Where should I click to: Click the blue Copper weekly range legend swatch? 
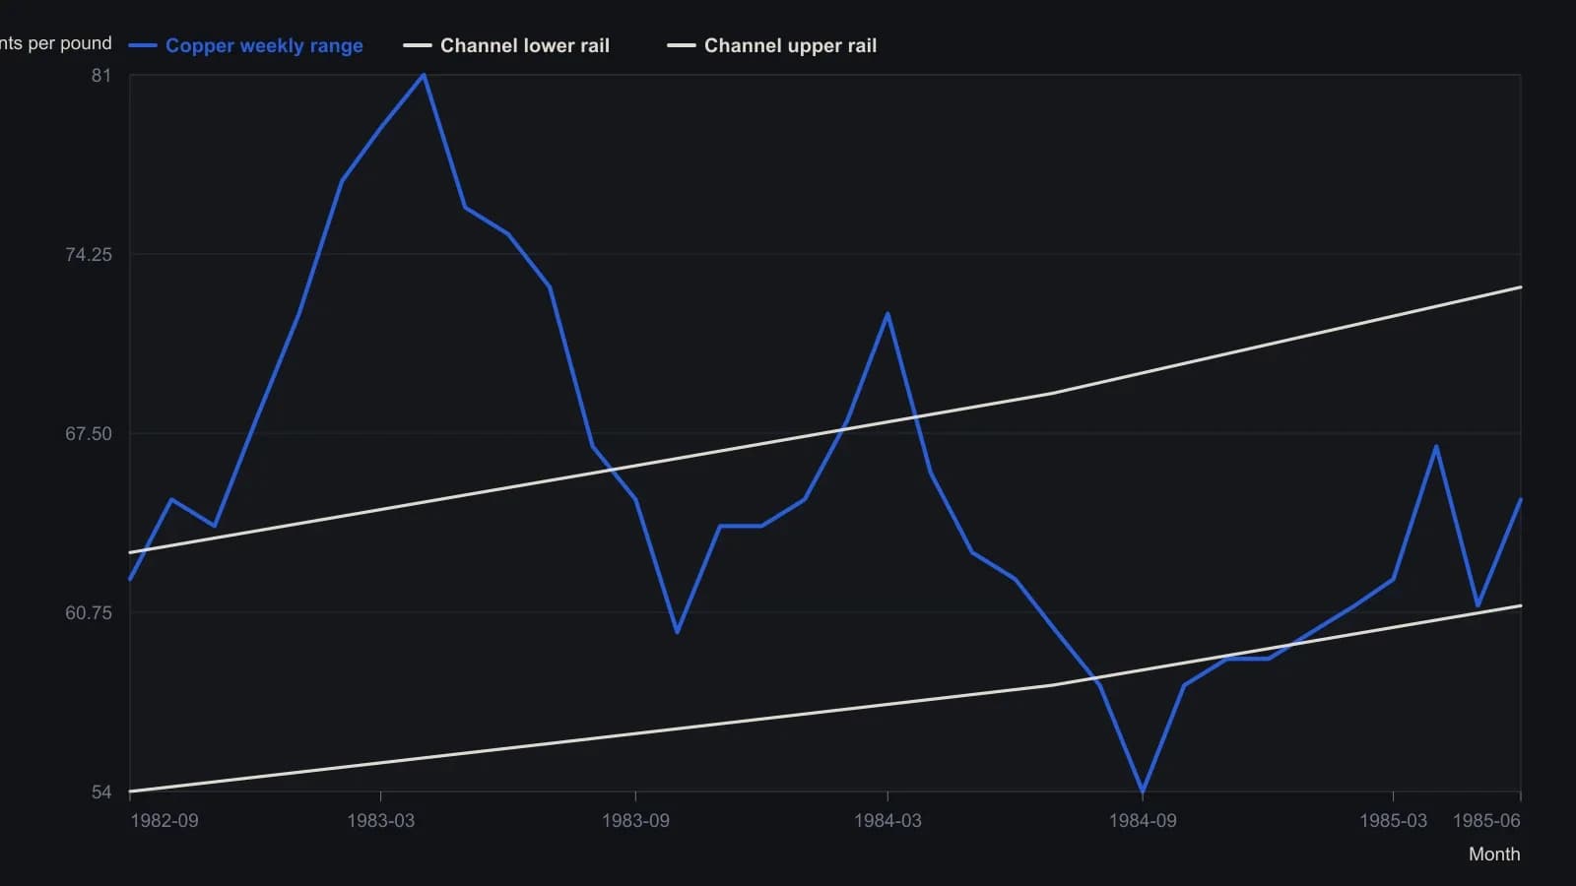click(x=143, y=45)
